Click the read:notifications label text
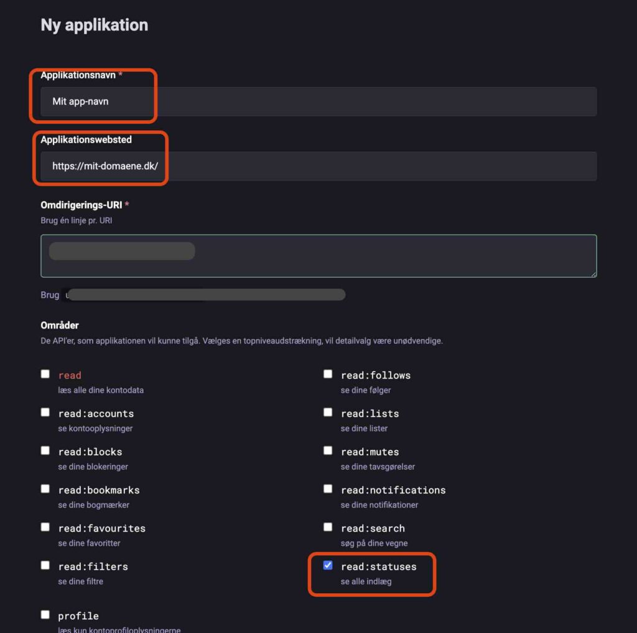This screenshot has height=633, width=637. coord(393,490)
